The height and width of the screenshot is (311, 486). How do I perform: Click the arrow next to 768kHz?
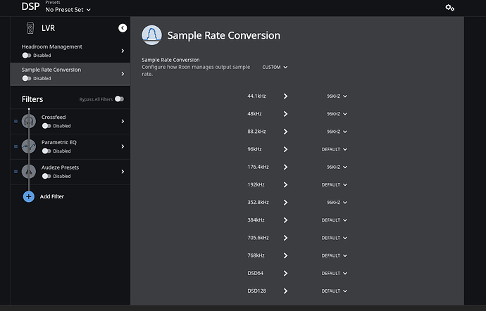pyautogui.click(x=285, y=255)
